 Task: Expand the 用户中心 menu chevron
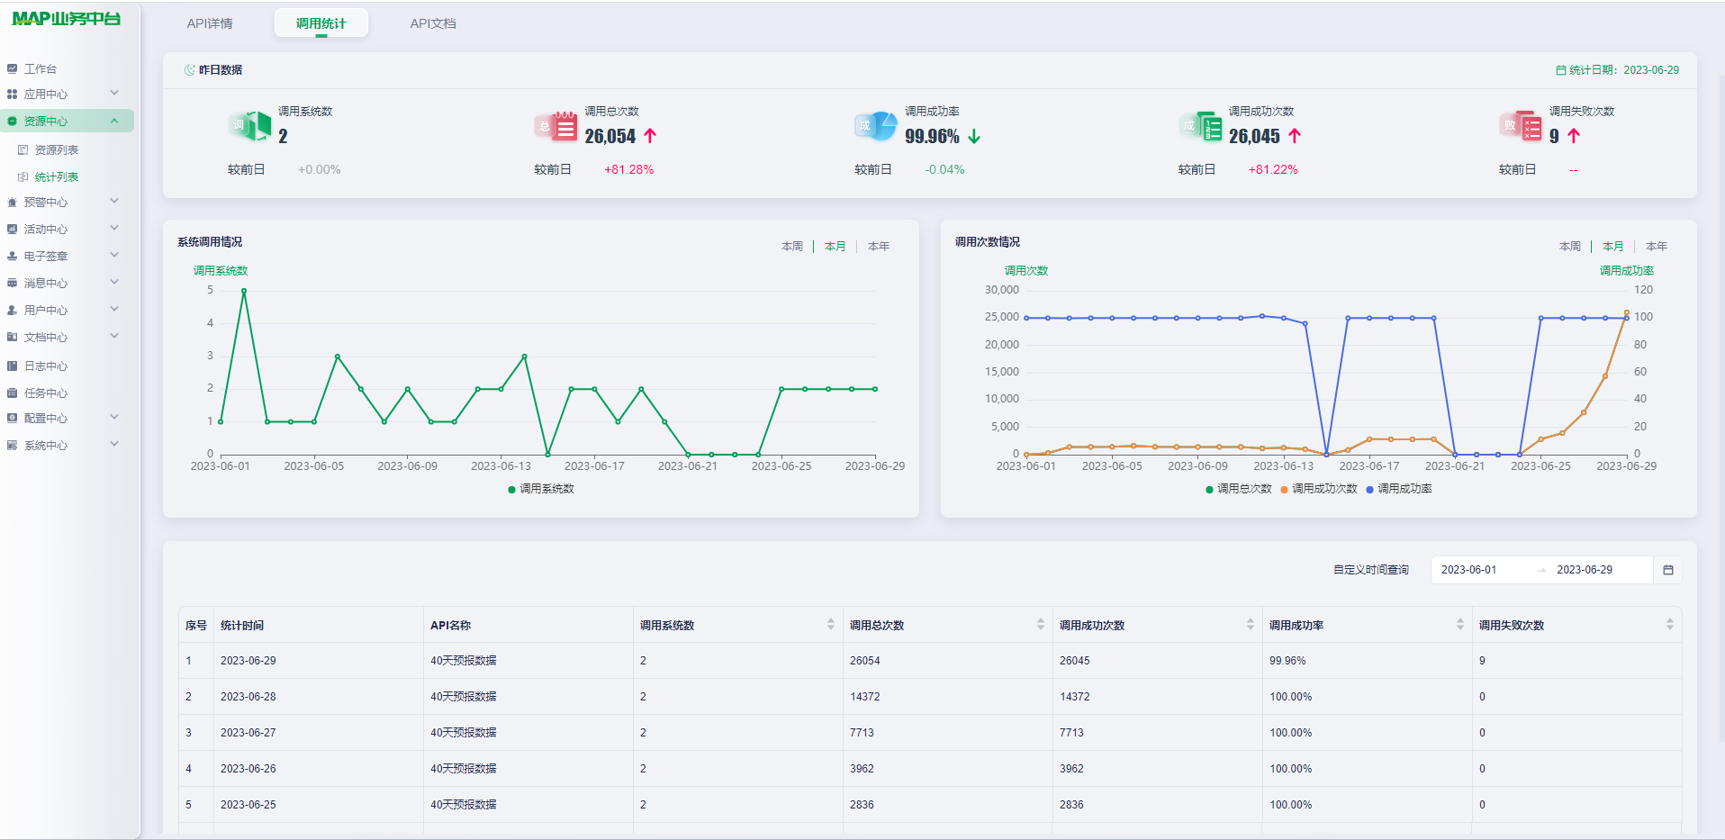point(114,309)
